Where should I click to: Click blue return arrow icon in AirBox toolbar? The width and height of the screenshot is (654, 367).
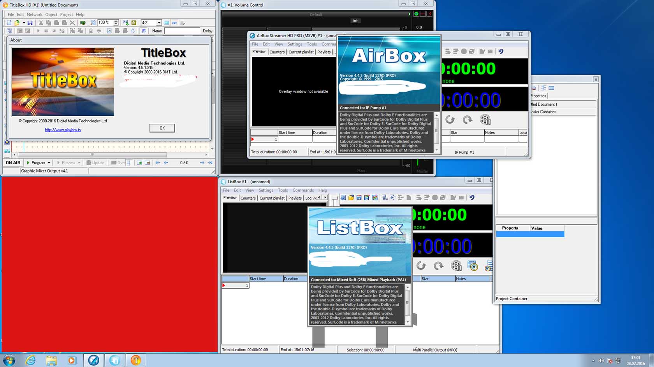tap(501, 51)
